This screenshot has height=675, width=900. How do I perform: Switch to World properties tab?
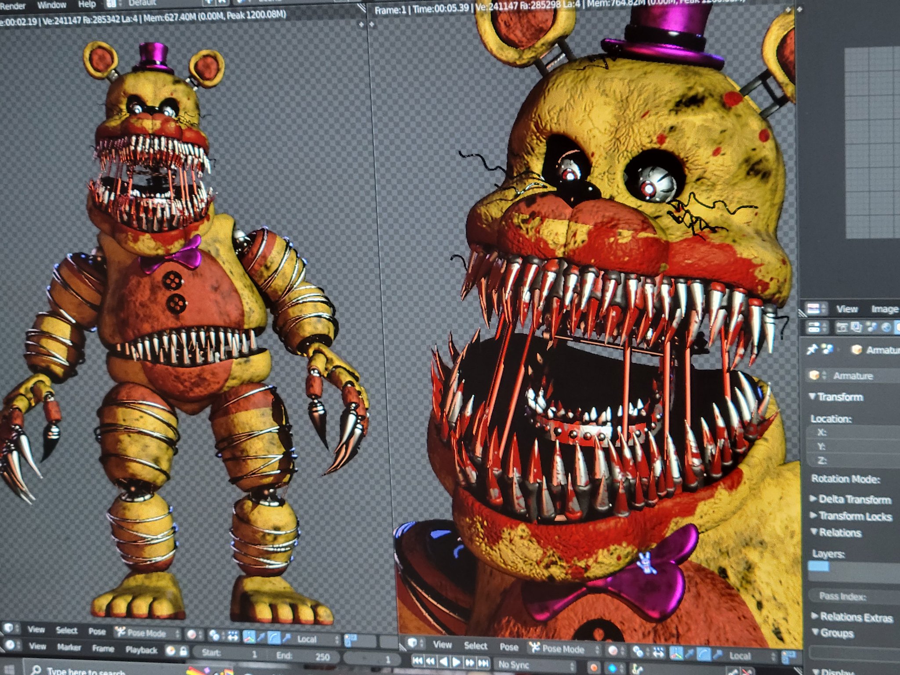(886, 327)
